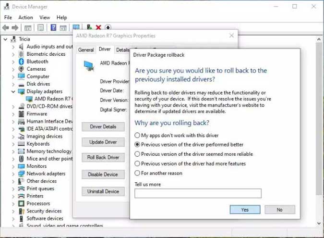Collapse the Tricia root node
The height and width of the screenshot is (238, 324).
coord(6,39)
